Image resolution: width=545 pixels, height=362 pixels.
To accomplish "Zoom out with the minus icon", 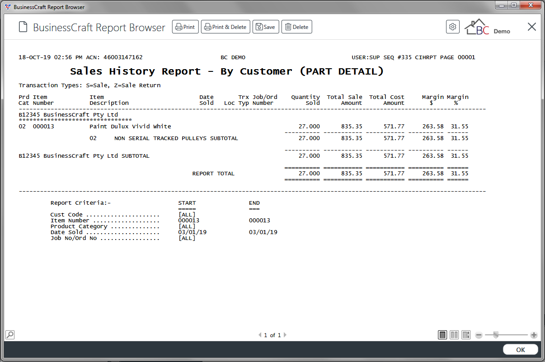I will tap(479, 335).
